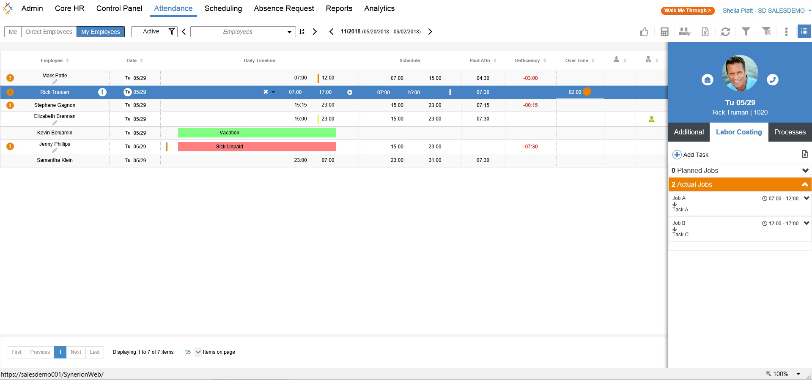This screenshot has width=812, height=380.
Task: Click the pencil edit icon under Elizabeth Brennan
Action: 55,123
